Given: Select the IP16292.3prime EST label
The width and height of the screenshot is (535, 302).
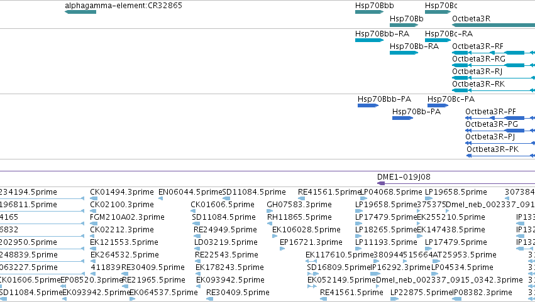Looking at the screenshot, I should pyautogui.click(x=401, y=267).
